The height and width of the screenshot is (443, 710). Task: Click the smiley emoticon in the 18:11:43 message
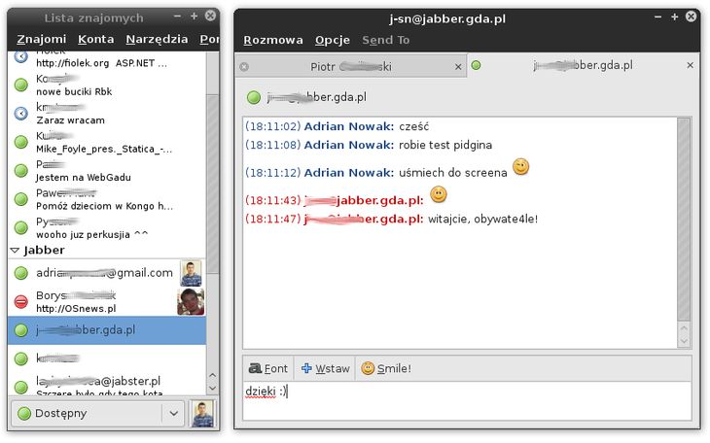(x=439, y=194)
